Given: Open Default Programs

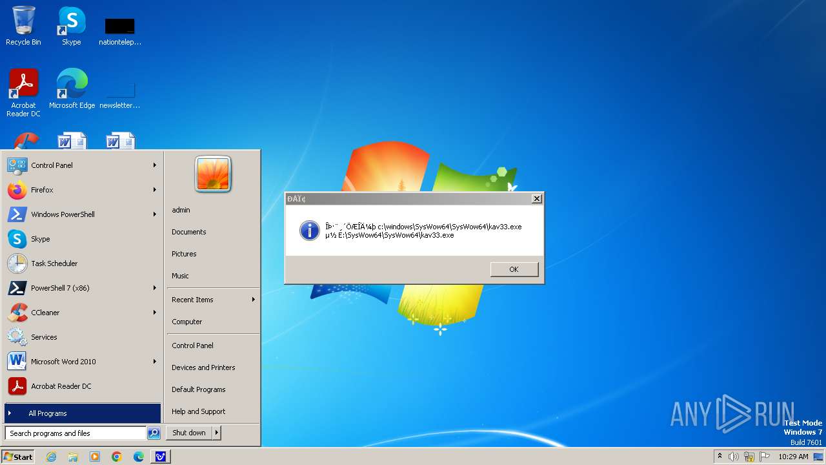Looking at the screenshot, I should point(199,389).
